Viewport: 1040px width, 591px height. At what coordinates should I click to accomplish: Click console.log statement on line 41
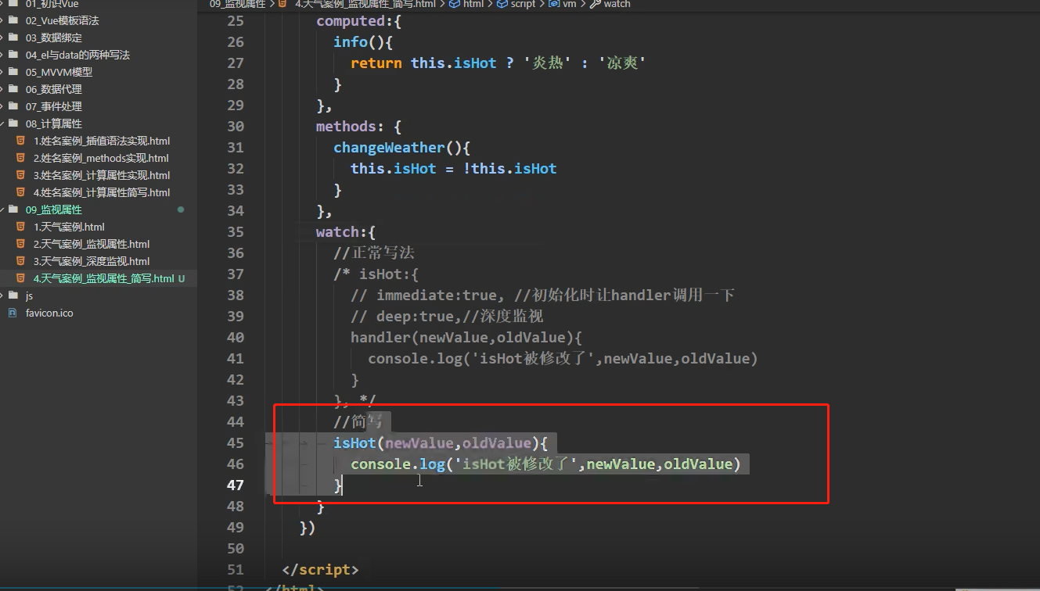(x=563, y=359)
